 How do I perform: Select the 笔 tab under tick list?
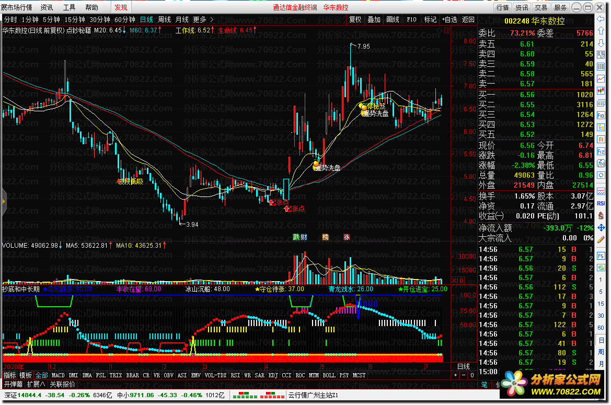pos(484,385)
